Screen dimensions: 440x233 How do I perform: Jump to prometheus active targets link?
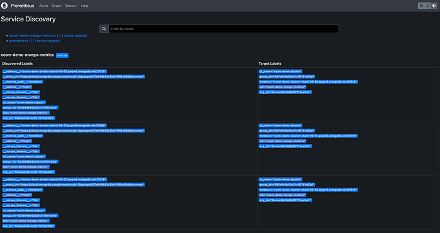[35, 41]
